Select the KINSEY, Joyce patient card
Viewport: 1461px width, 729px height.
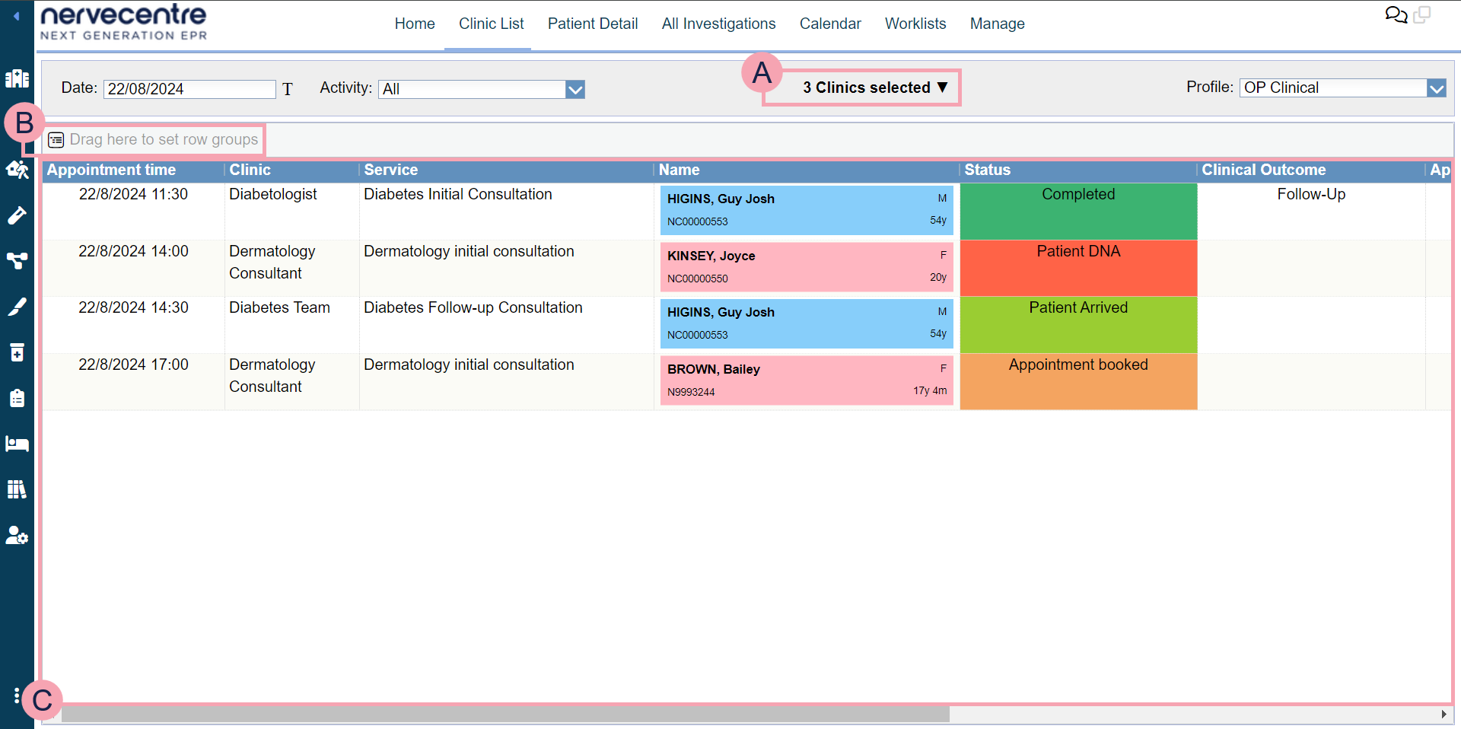point(806,267)
